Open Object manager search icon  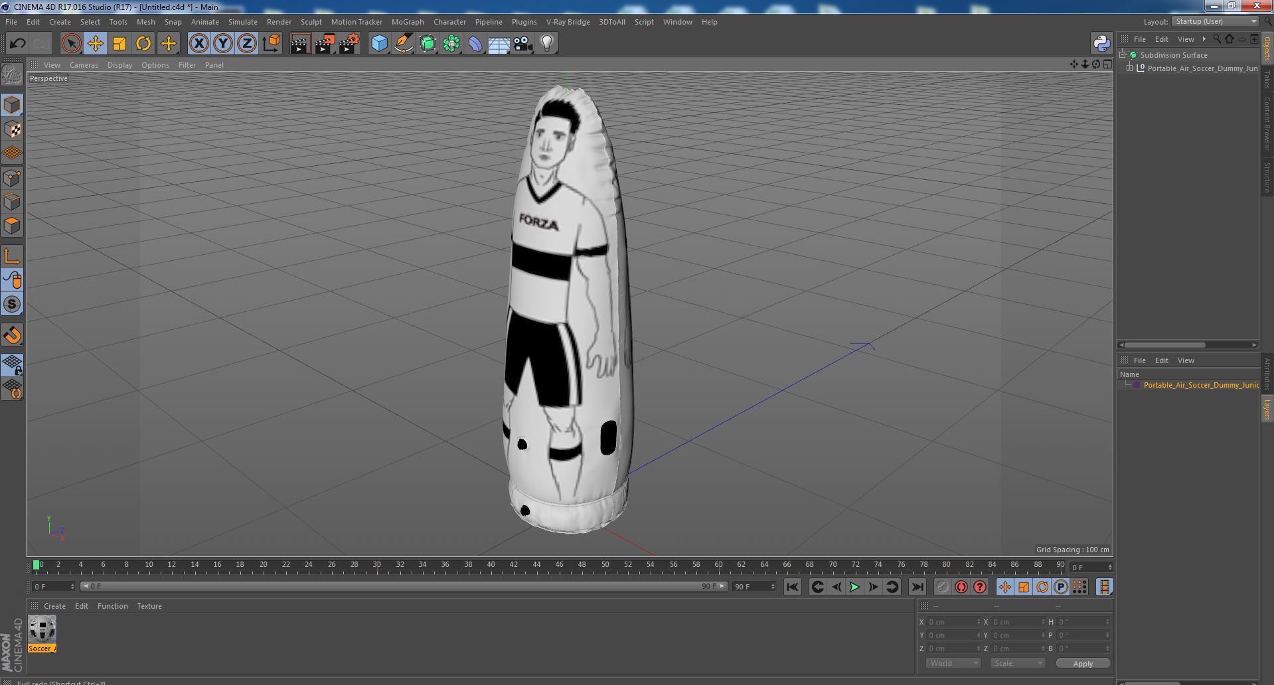[x=1216, y=39]
